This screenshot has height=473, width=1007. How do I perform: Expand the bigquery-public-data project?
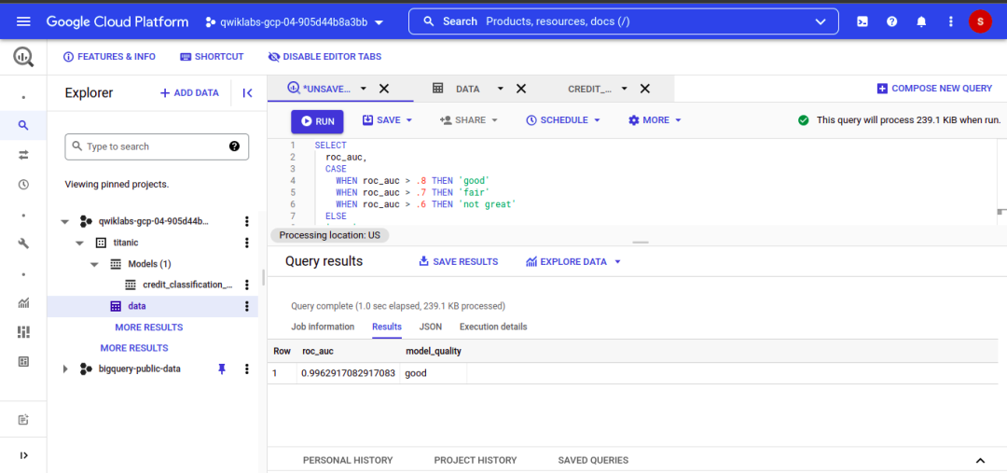65,369
